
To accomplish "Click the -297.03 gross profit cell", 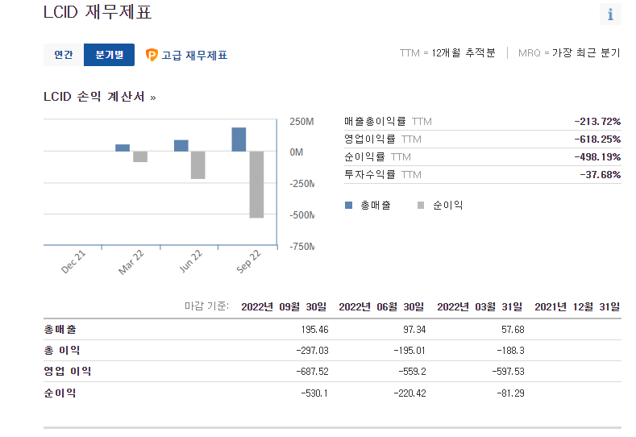I will pos(312,351).
